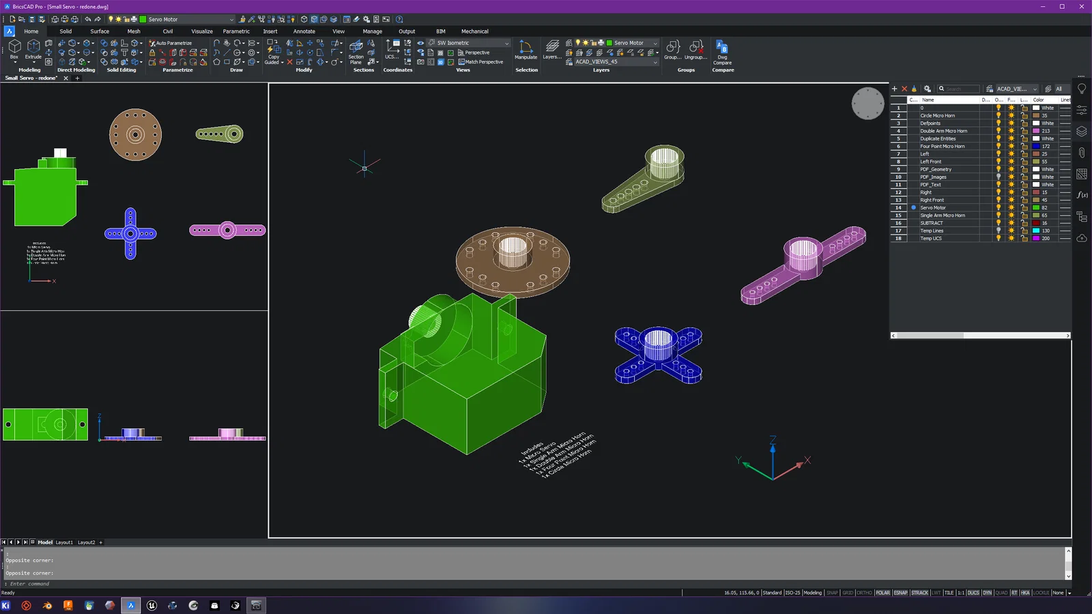Viewport: 1092px width, 614px height.
Task: Expand the Copy Guided dropdown arrow
Action: (x=282, y=62)
